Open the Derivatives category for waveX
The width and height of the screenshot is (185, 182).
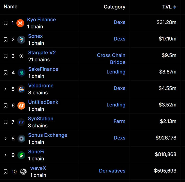coord(112,171)
